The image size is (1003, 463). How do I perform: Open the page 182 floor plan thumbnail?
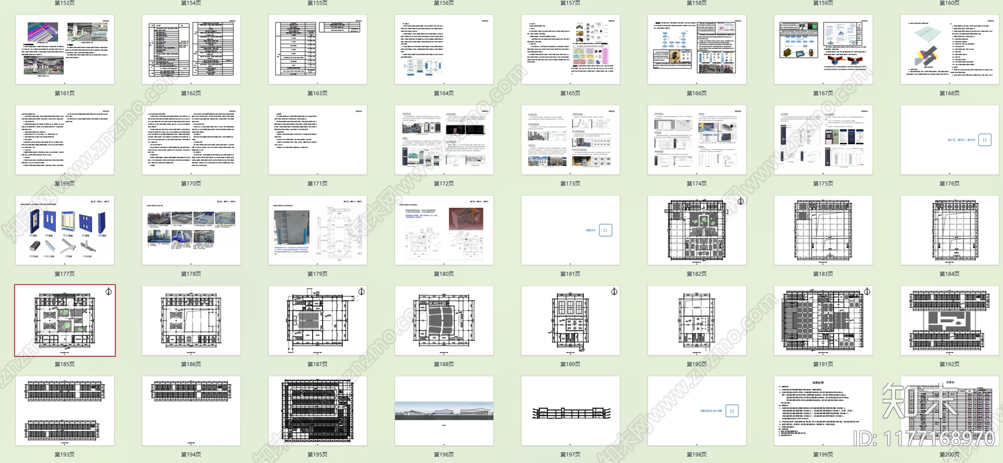(x=697, y=230)
